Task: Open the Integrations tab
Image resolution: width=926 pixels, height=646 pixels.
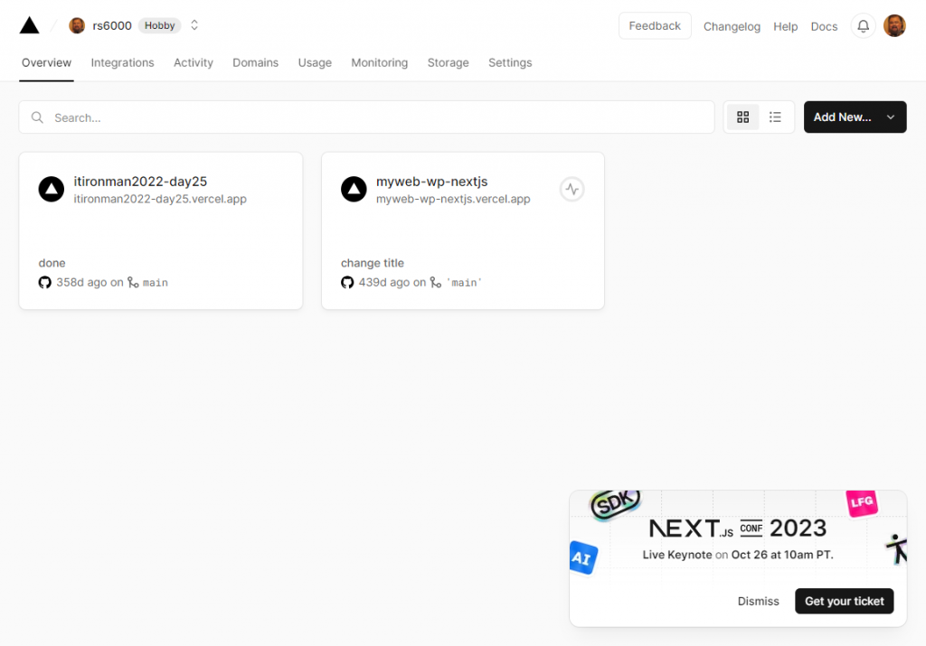Action: [x=122, y=62]
